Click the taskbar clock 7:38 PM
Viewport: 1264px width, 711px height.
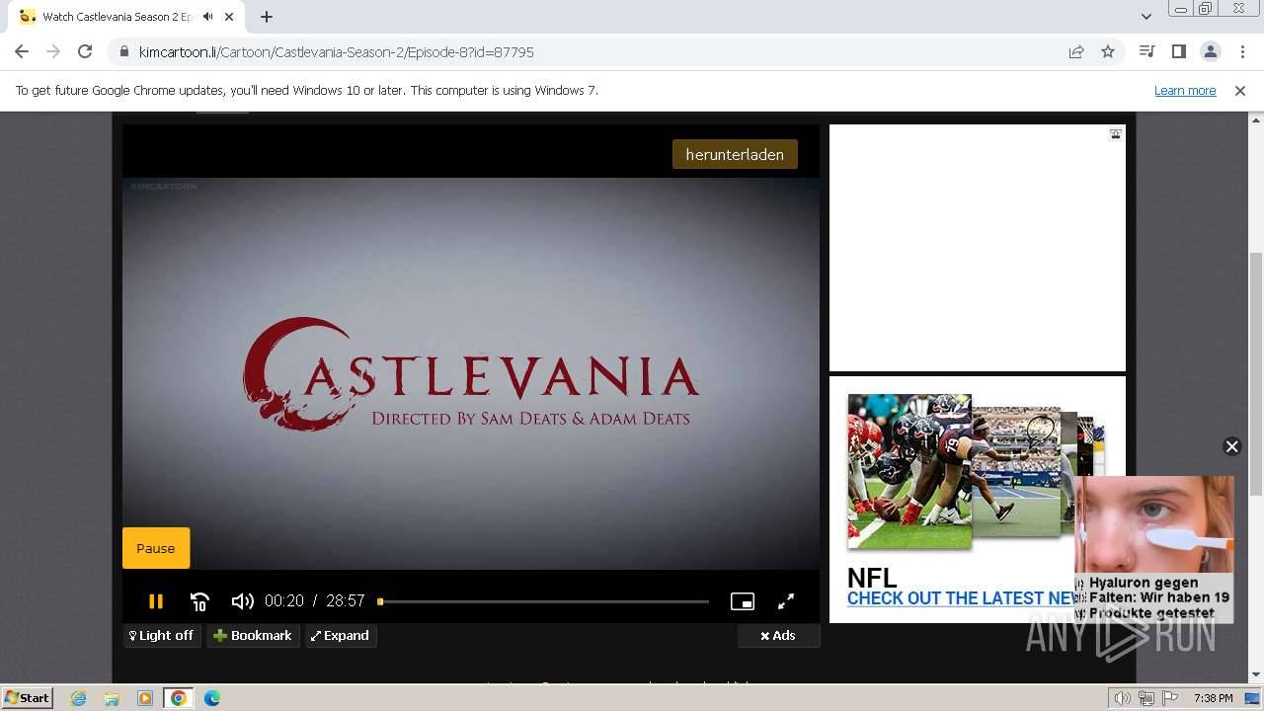1213,698
